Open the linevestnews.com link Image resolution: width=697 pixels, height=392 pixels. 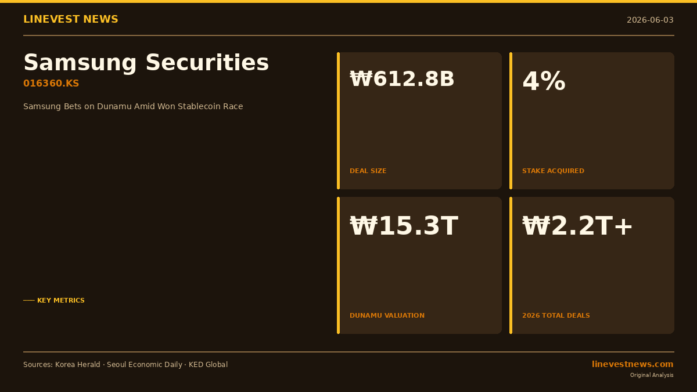(633, 364)
